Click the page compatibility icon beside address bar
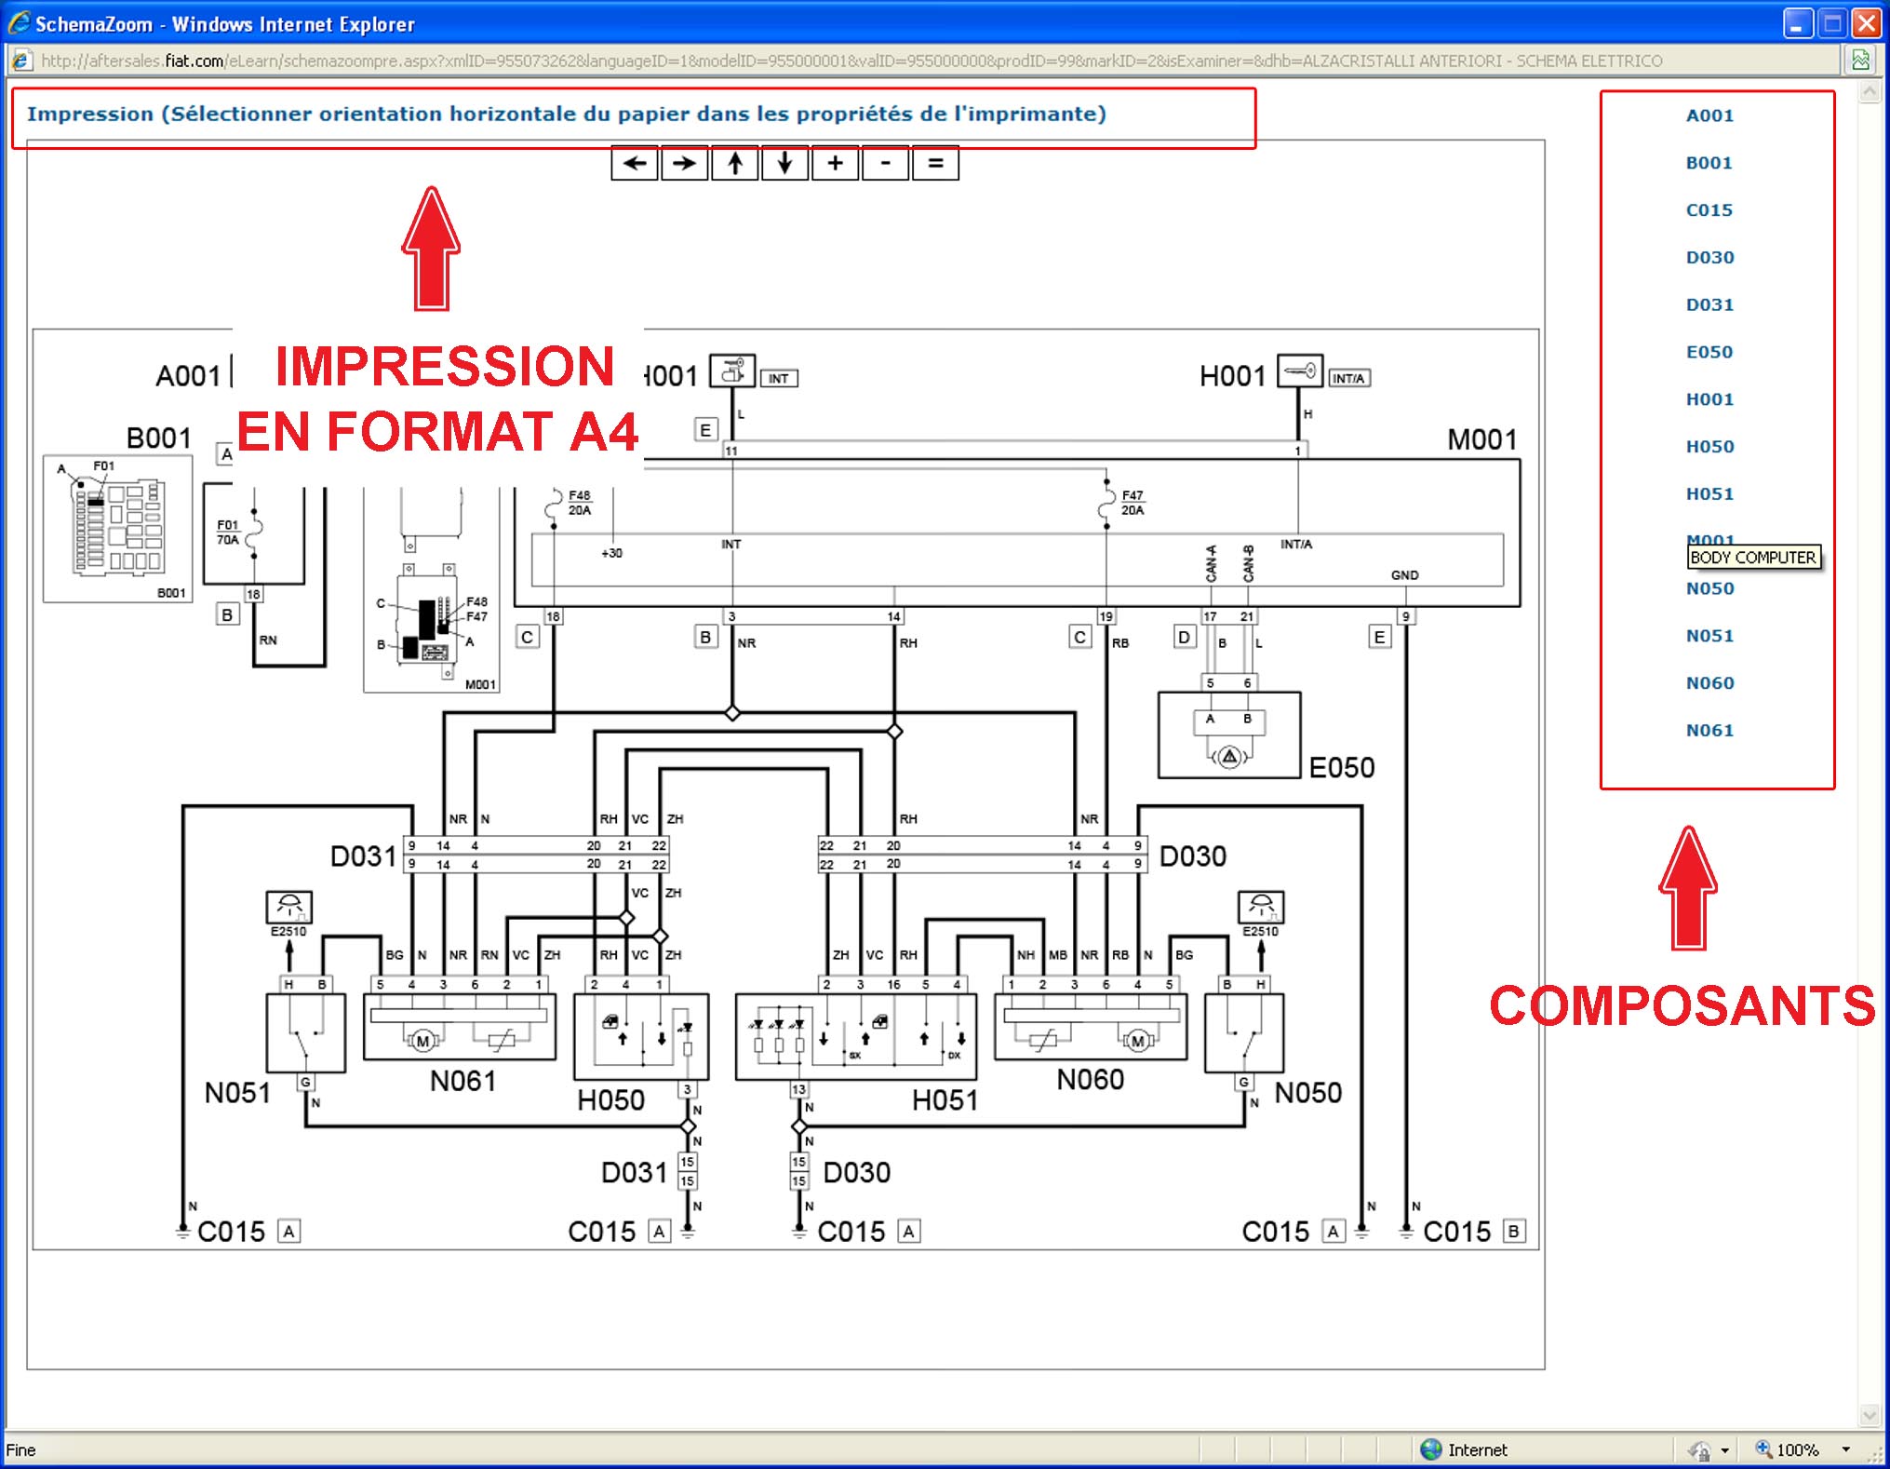Screen dimensions: 1890x1469 1860,61
